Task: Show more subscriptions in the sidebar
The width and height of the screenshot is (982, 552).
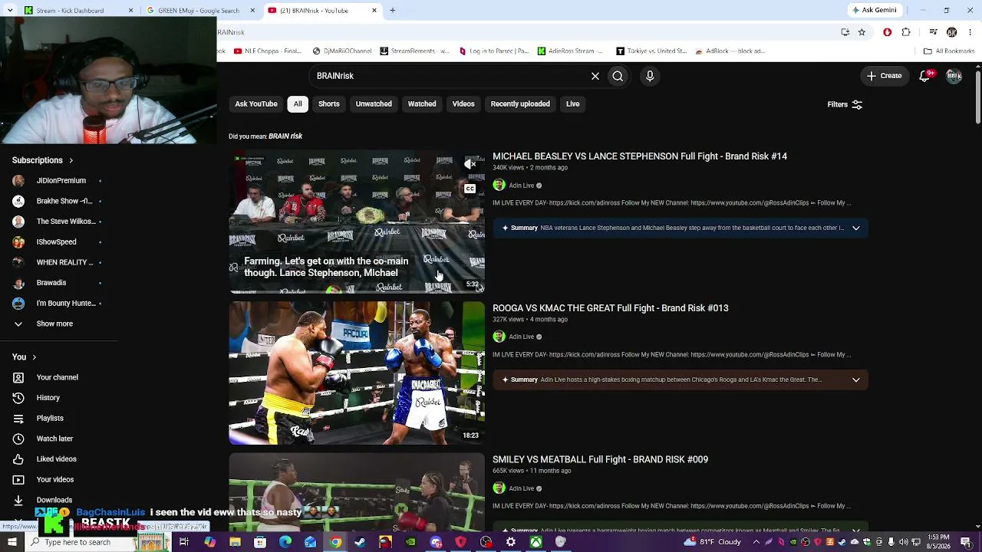Action: 54,324
